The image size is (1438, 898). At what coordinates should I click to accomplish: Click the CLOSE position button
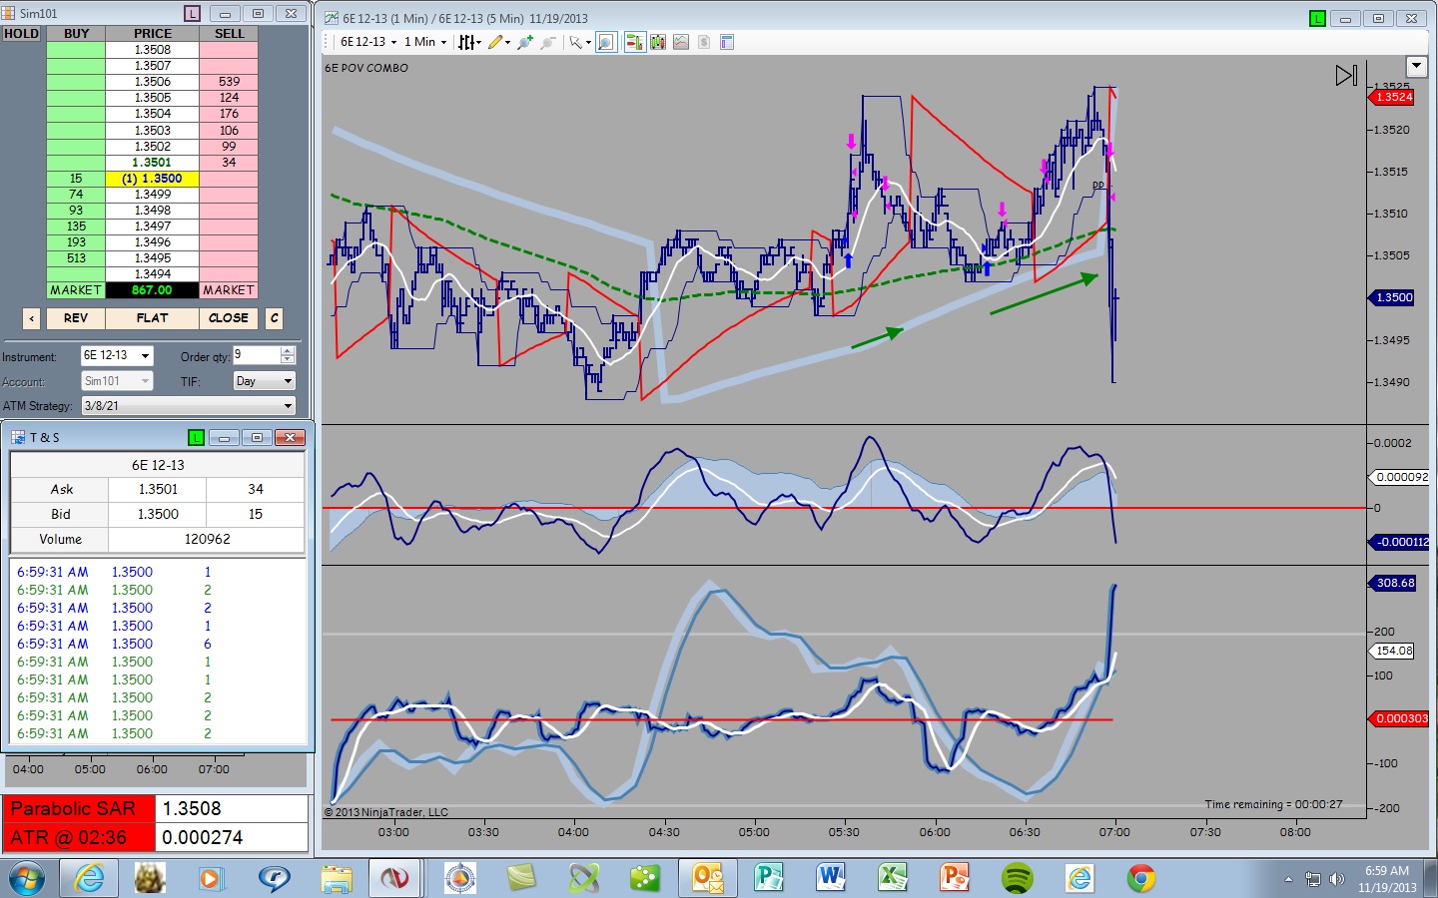pos(229,318)
